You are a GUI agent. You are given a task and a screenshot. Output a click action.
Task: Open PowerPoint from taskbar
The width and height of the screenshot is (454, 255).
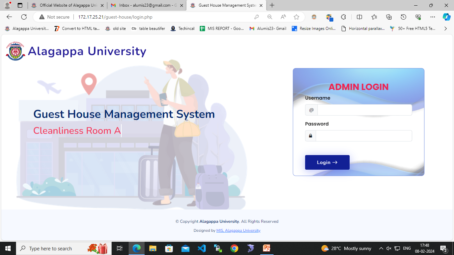tap(267, 248)
